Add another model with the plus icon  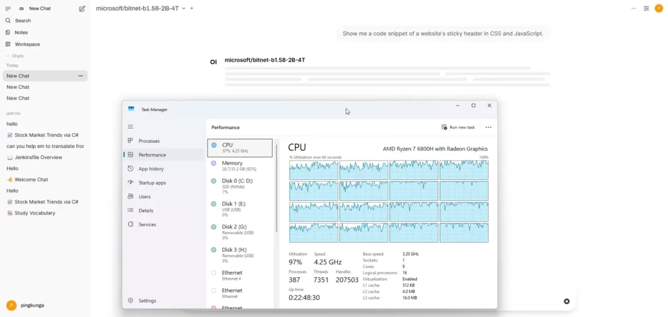[192, 8]
